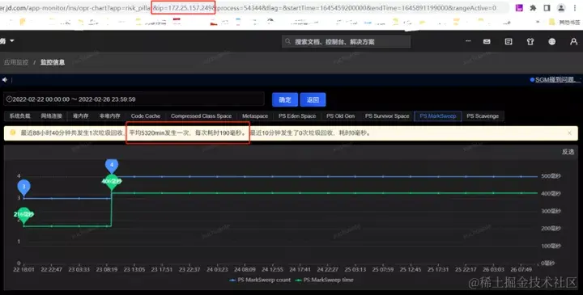Open the date range picker field
This screenshot has width=583, height=295.
coord(134,99)
